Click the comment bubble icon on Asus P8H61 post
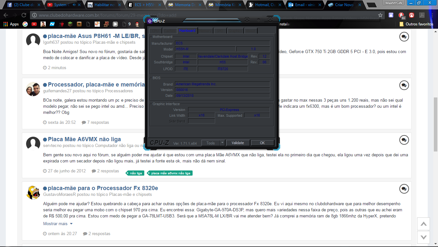The width and height of the screenshot is (438, 247). (404, 37)
